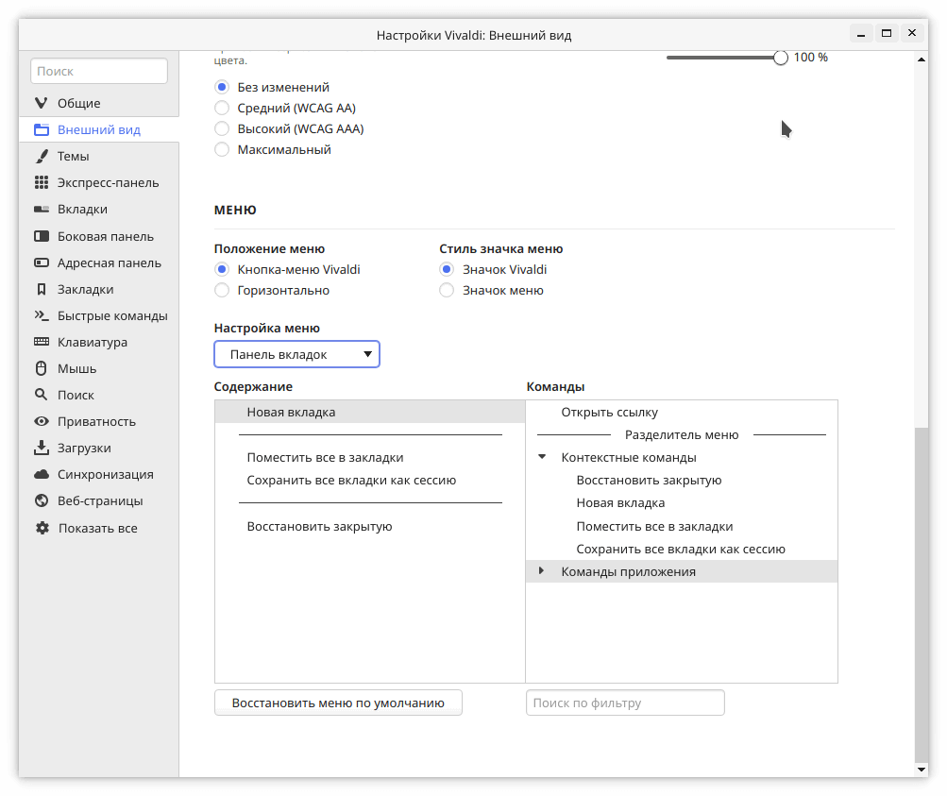Collapse the Контекстные команды group
Screen dimensions: 947x796
[x=542, y=457]
